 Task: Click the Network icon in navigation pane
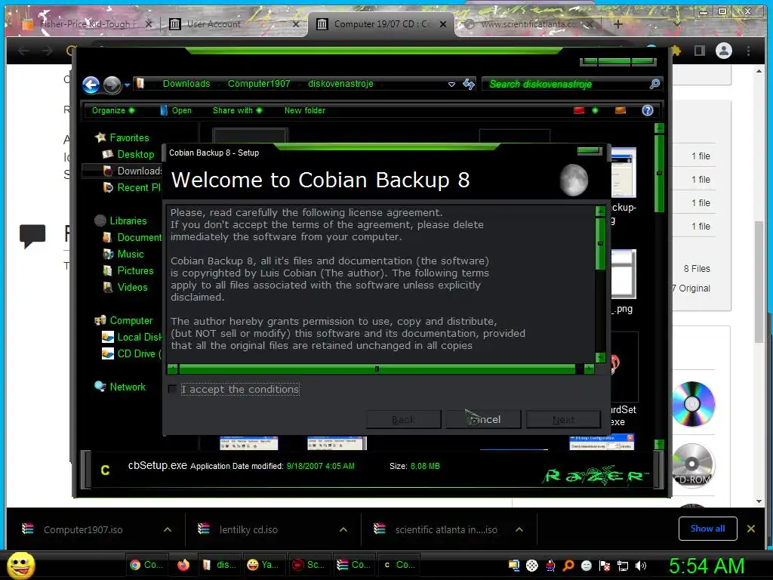coord(100,386)
